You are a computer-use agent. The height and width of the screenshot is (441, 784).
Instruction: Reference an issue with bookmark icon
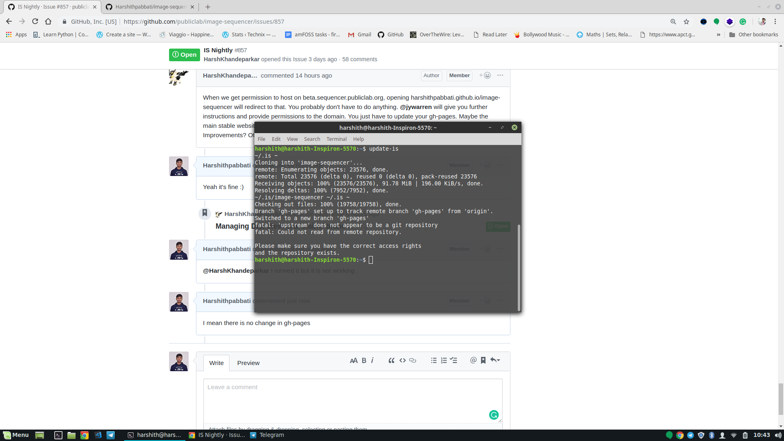[483, 360]
